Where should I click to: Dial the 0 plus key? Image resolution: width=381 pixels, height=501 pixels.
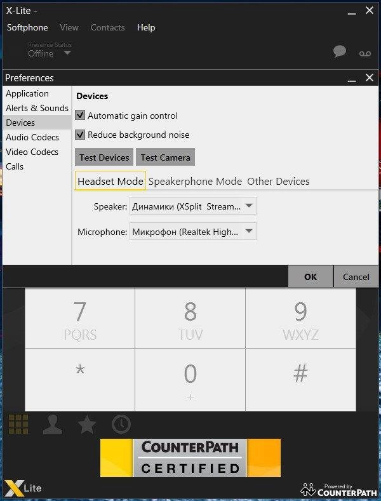tap(190, 380)
